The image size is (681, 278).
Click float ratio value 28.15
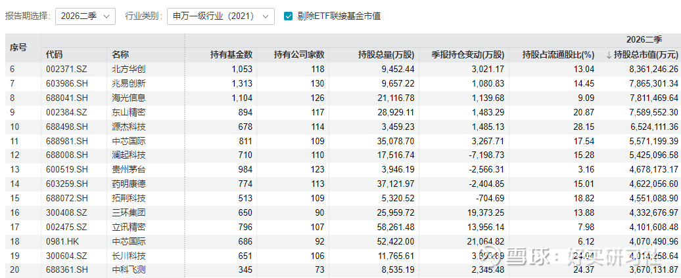[x=585, y=127]
